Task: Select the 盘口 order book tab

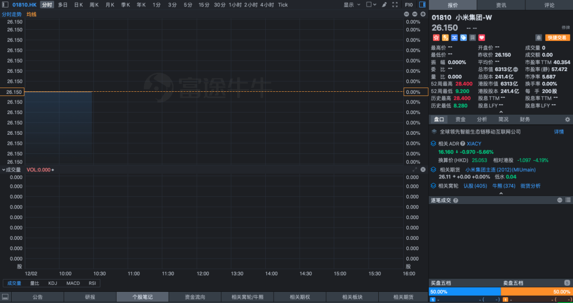Action: tap(439, 119)
